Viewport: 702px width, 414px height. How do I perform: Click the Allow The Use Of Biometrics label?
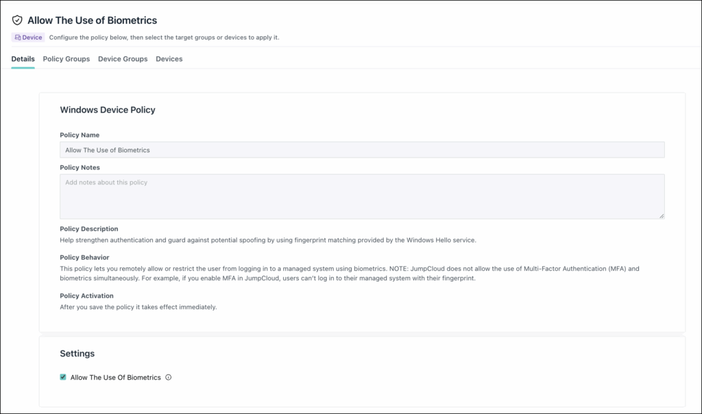pyautogui.click(x=115, y=377)
